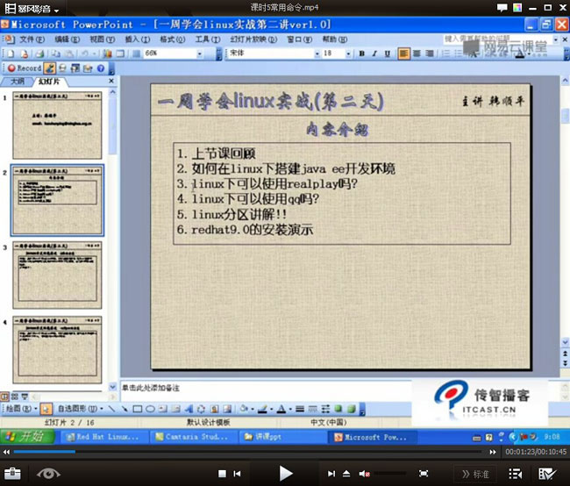Open the 编辑 Edit menu
Viewport: 570px width, 486px height.
tap(67, 39)
